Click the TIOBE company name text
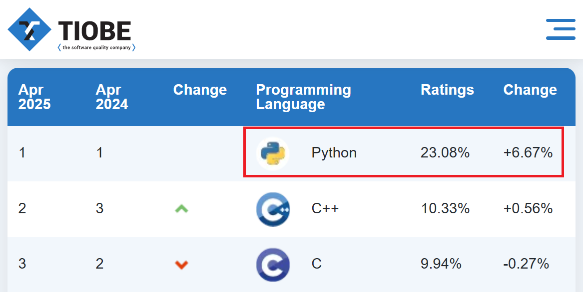 (95, 30)
